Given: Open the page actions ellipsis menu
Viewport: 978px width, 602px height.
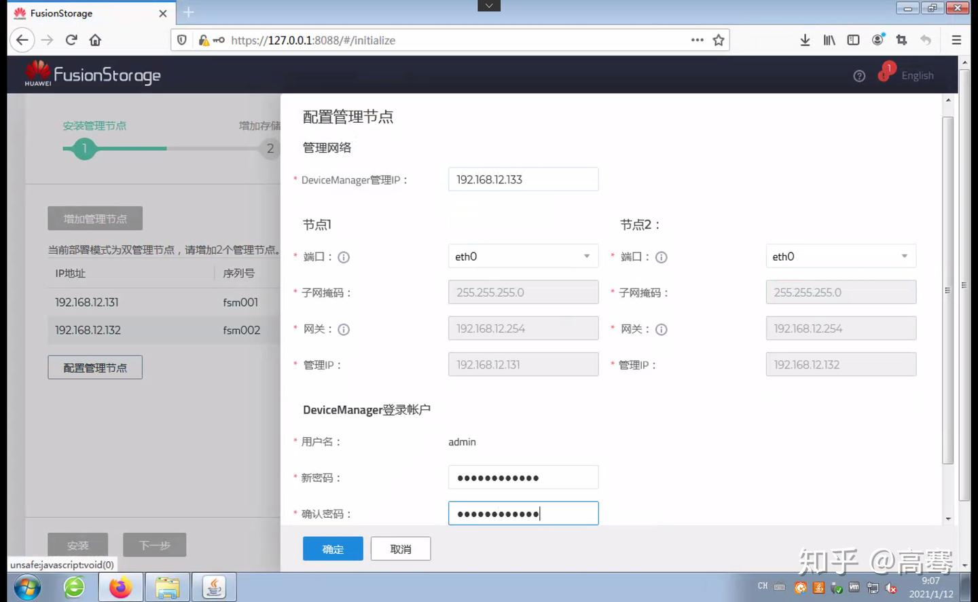Looking at the screenshot, I should click(x=697, y=40).
